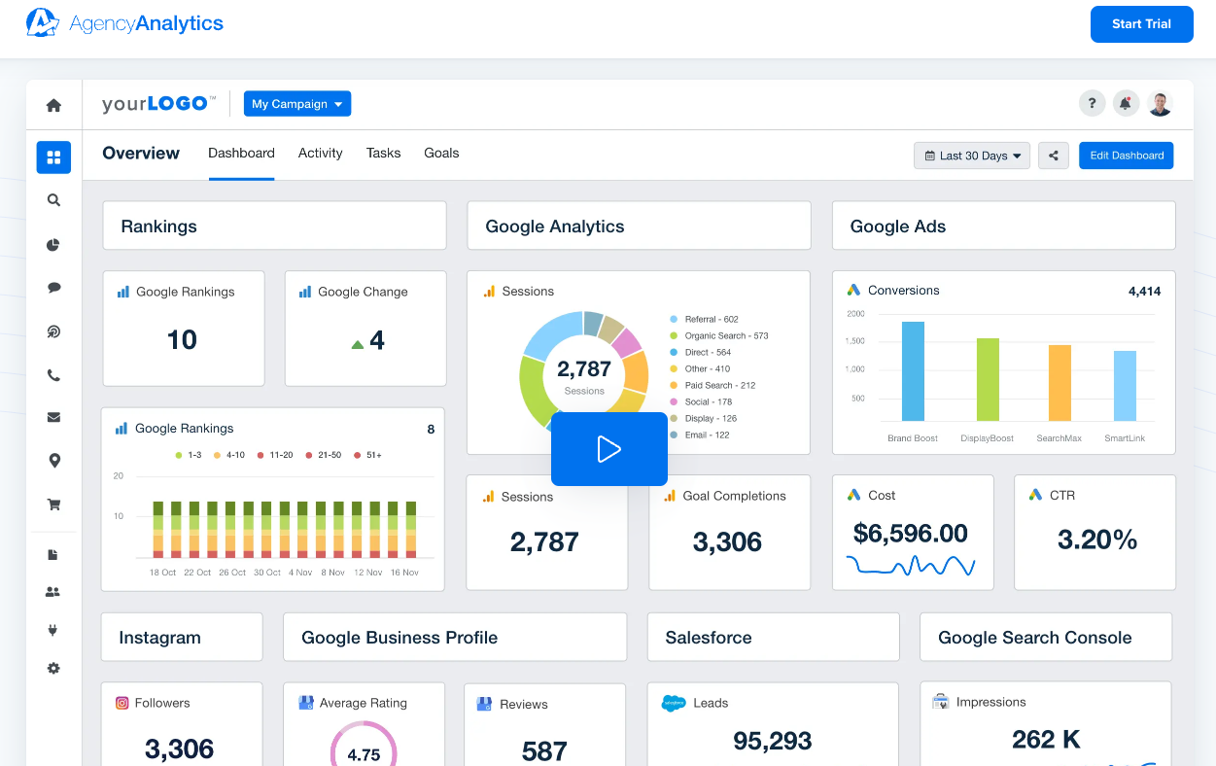Click the Start Trial button
This screenshot has width=1216, height=766.
(x=1141, y=24)
